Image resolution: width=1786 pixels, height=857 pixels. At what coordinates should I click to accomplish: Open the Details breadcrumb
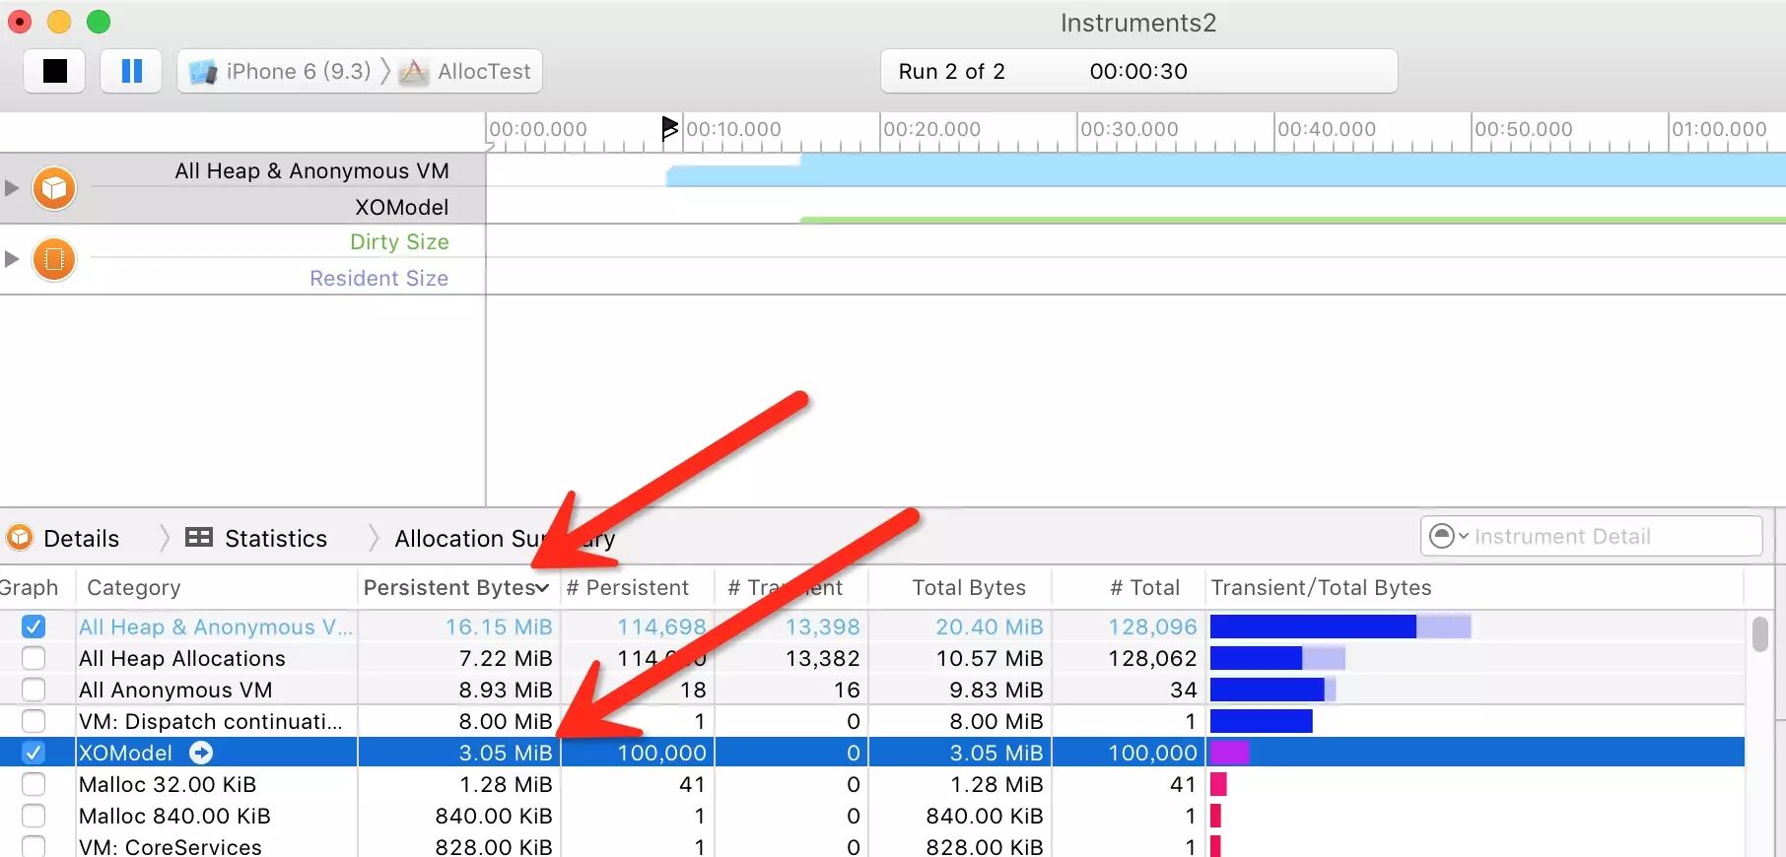coord(82,538)
